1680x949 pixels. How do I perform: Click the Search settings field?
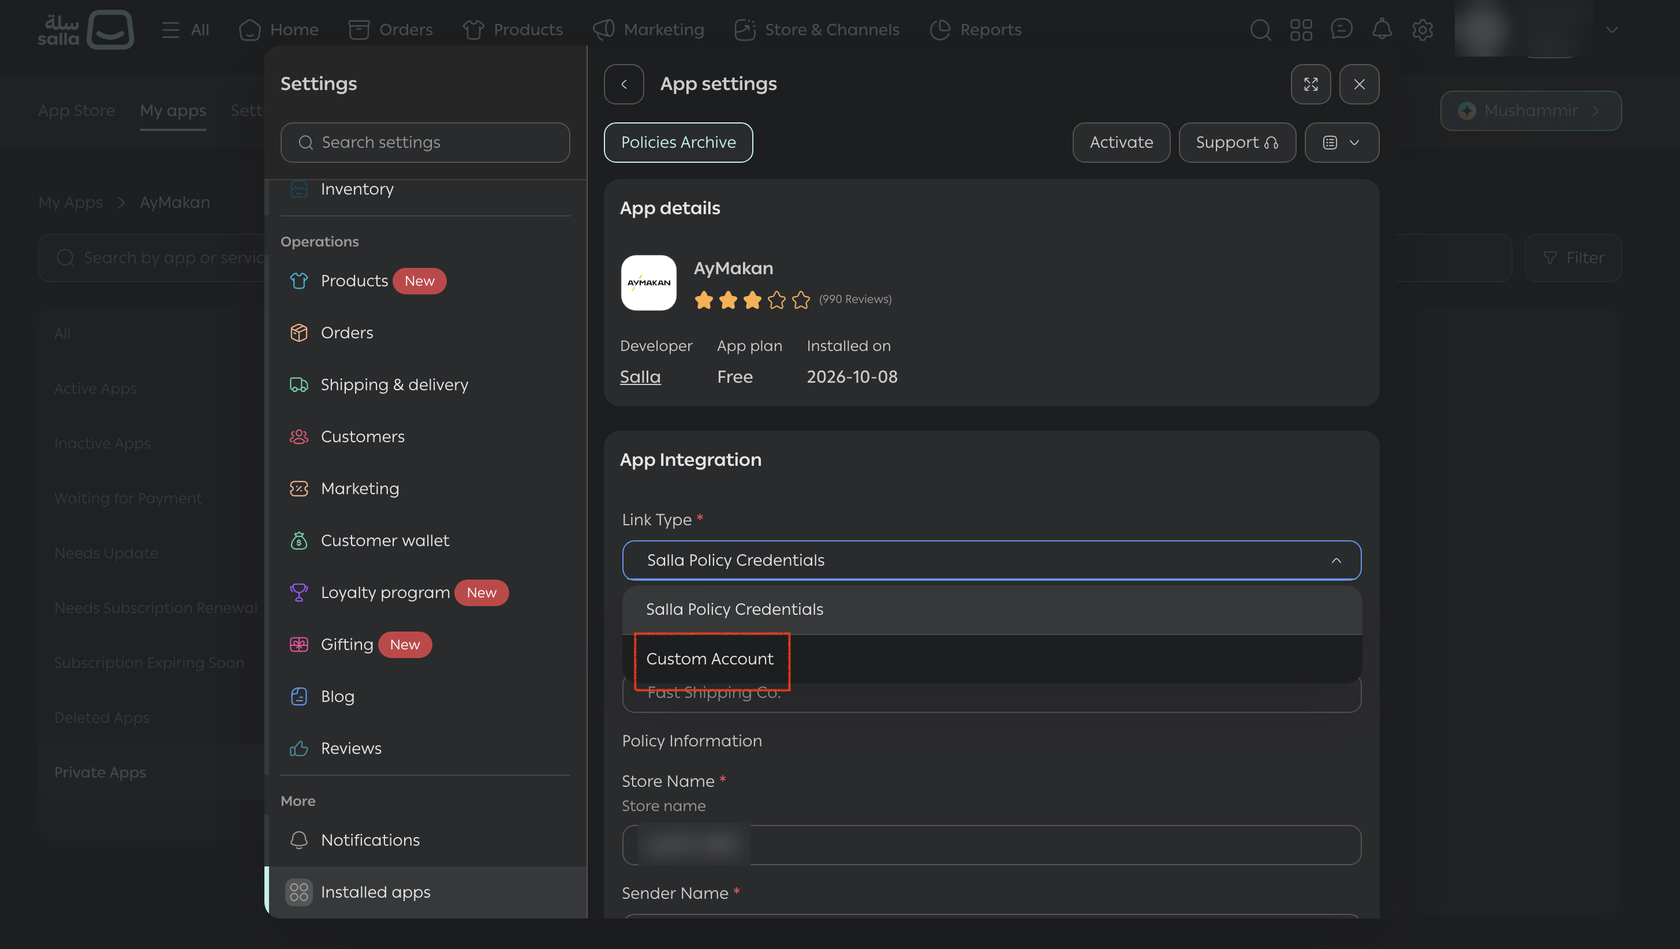[x=424, y=142]
